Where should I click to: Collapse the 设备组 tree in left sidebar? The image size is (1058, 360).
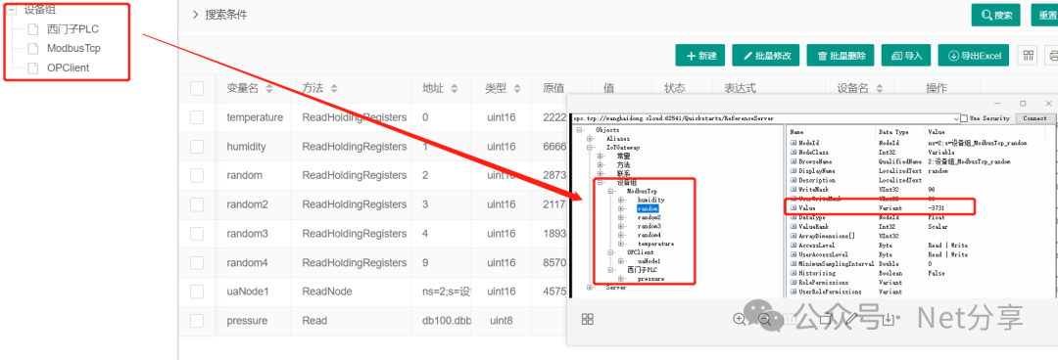click(x=12, y=10)
